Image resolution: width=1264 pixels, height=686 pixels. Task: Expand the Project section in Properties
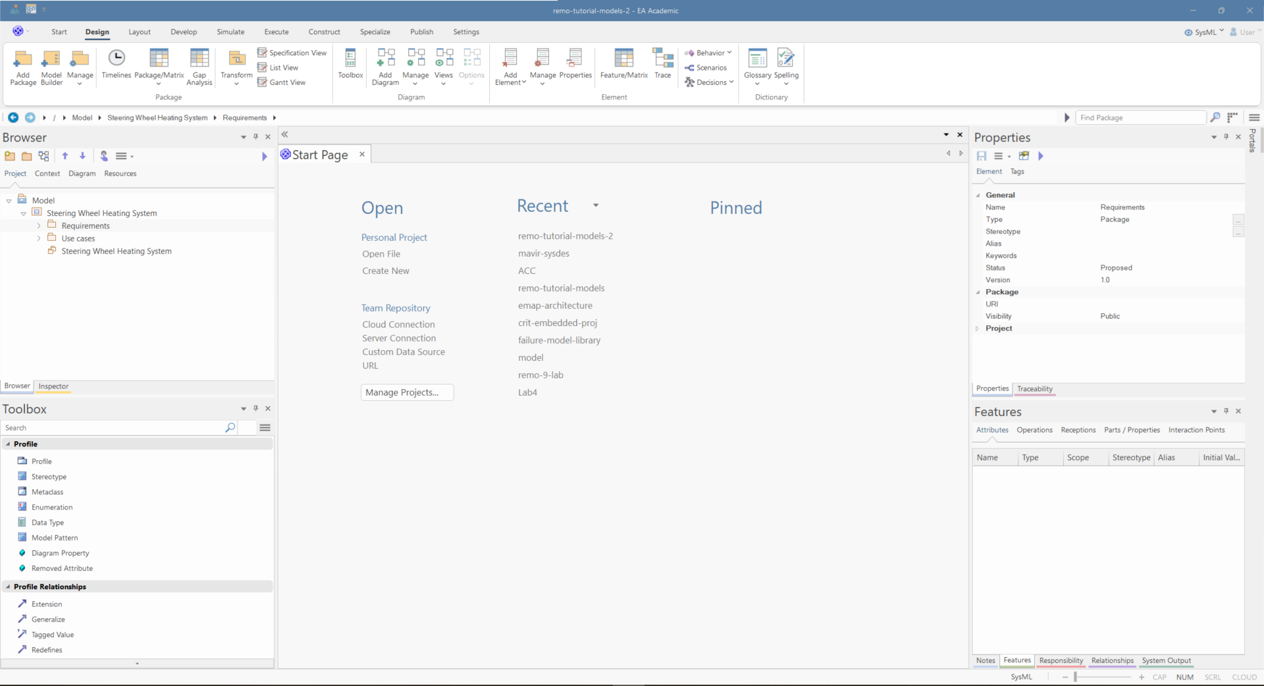(978, 329)
